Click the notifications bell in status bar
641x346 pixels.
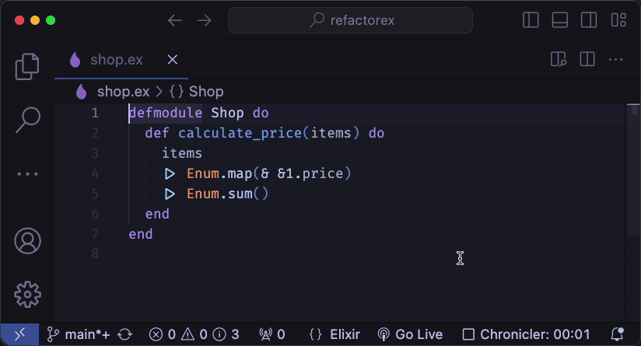click(618, 334)
